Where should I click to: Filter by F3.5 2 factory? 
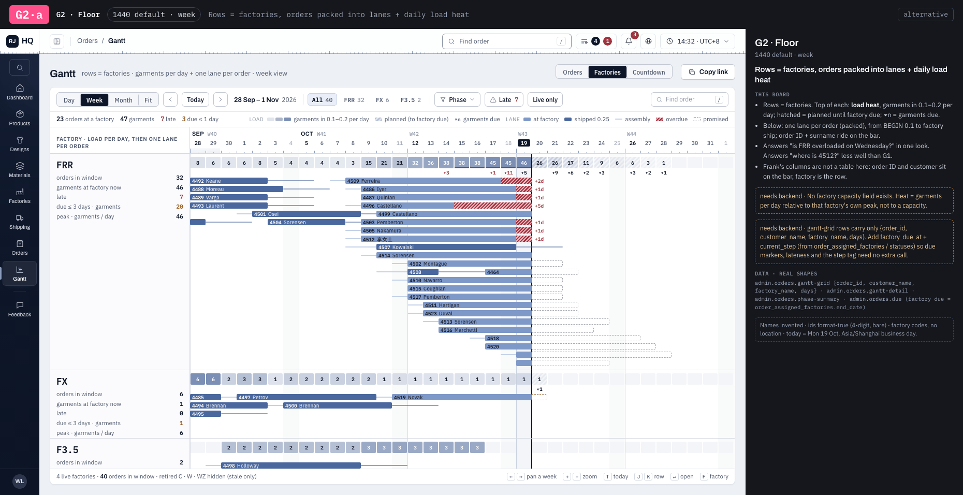click(x=411, y=100)
